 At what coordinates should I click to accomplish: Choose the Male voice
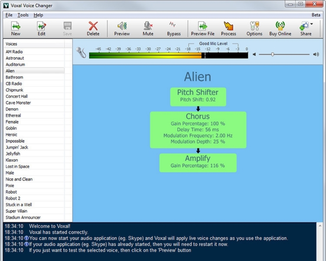click(x=34, y=173)
